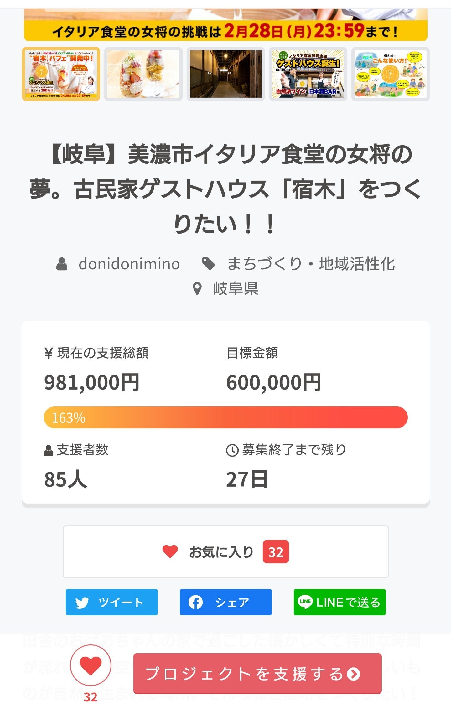Share via the ツイート button
Screen dimensions: 451x709
coord(112,602)
